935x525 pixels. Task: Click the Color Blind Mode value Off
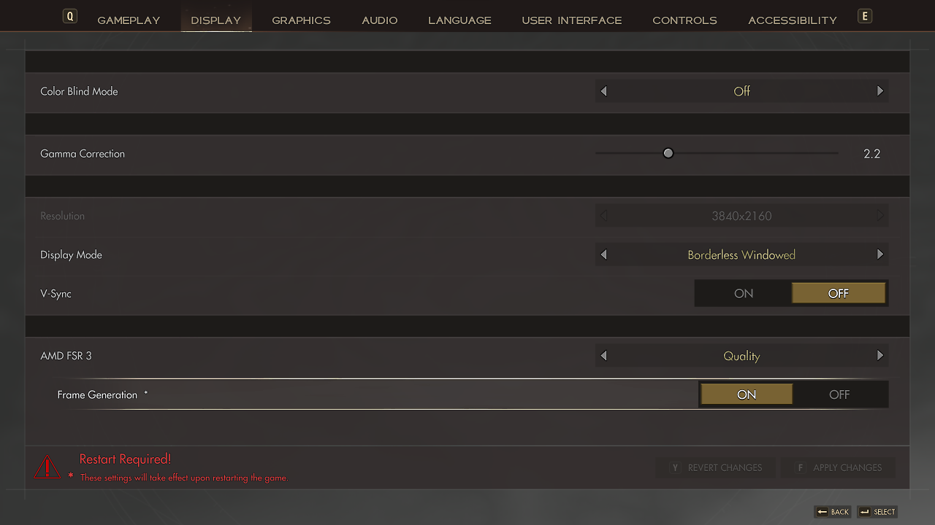tap(741, 91)
